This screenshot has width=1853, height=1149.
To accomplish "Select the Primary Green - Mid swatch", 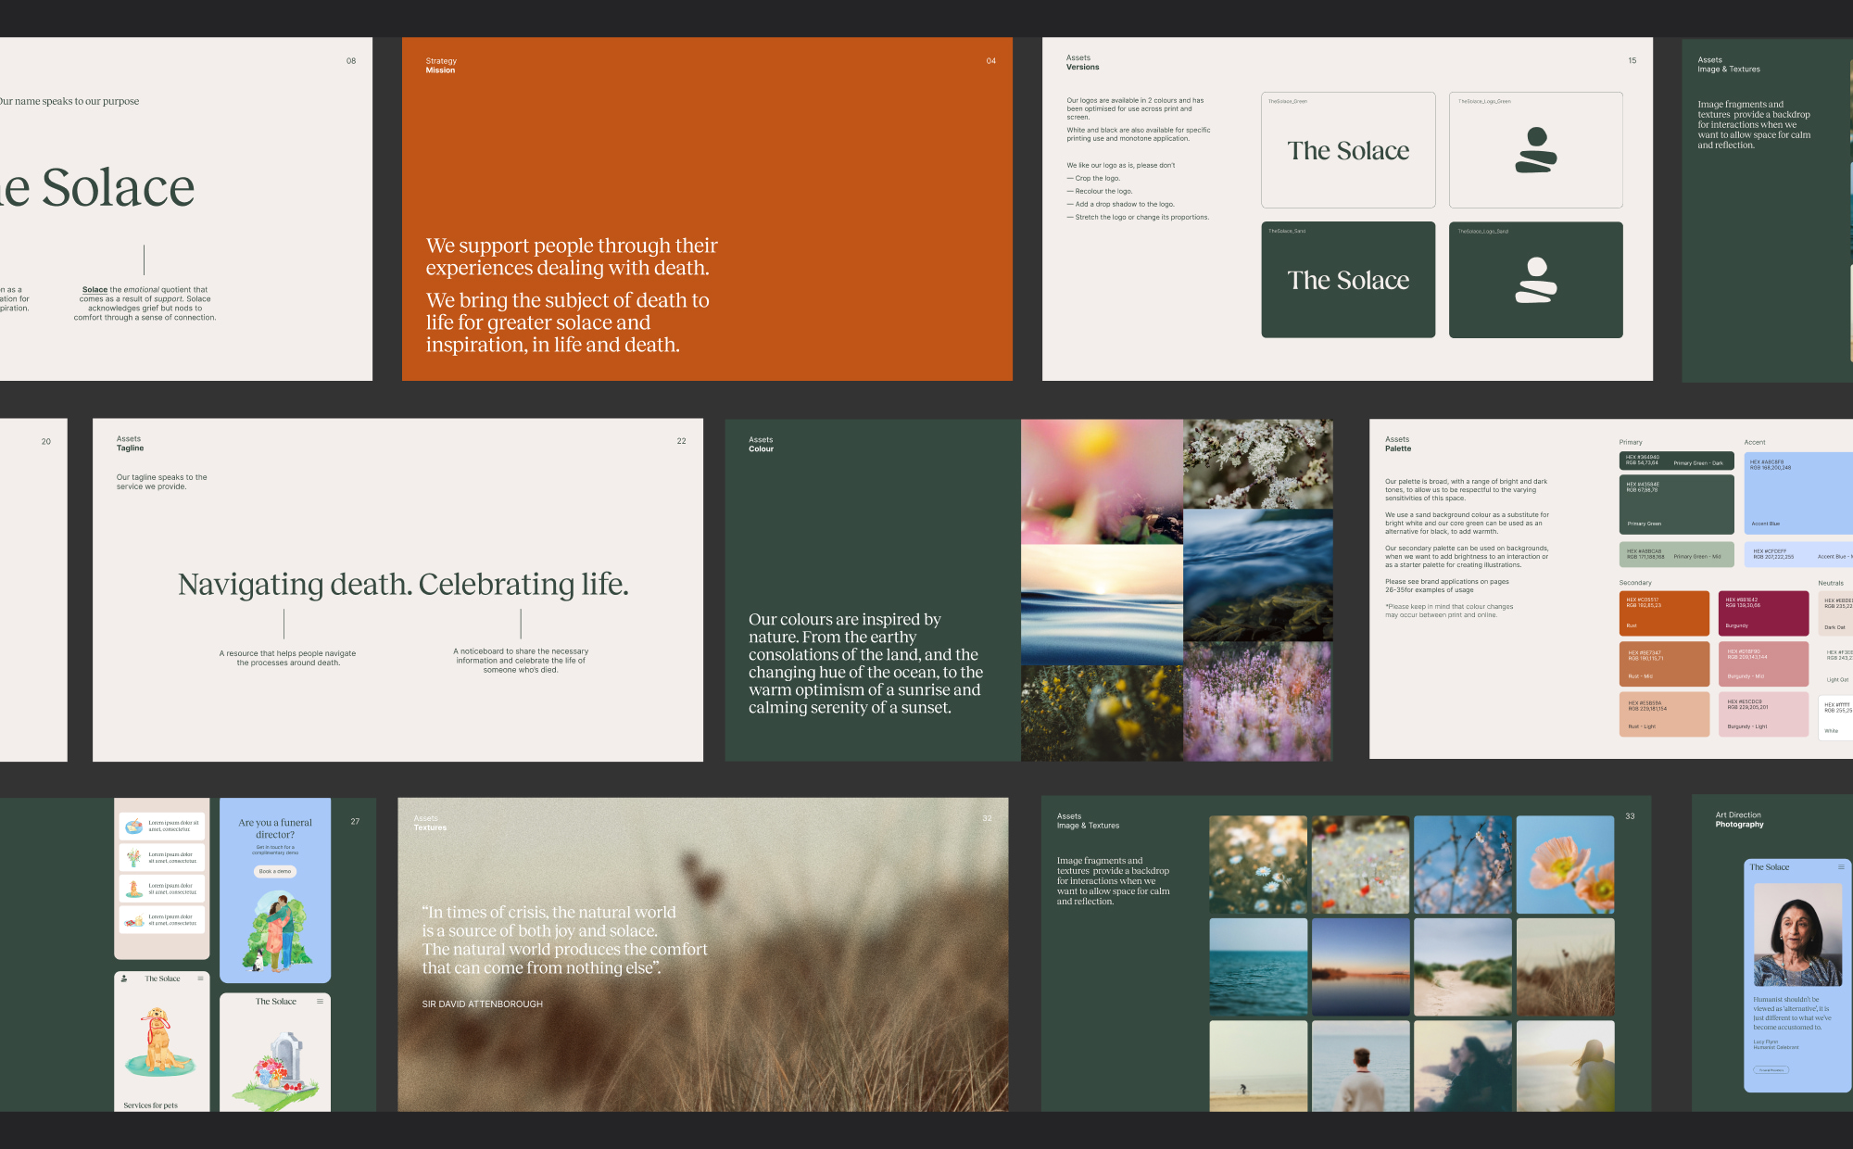I will coord(1676,554).
